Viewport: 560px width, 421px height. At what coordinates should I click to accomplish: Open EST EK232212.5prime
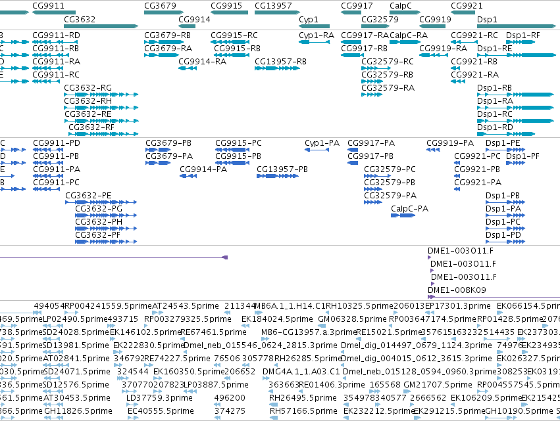(x=346, y=418)
